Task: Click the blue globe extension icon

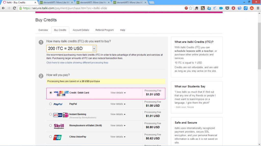Action: (239, 8)
